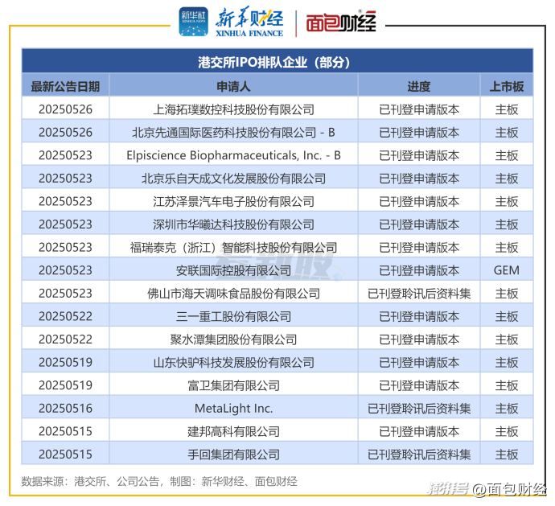Select Elpiscience Biopharmaceuticals, Inc. - B cell
Viewport: 555px width, 506px height.
(x=233, y=155)
